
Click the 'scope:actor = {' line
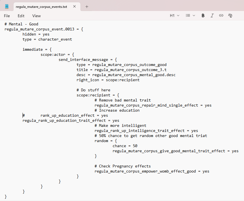57,55
